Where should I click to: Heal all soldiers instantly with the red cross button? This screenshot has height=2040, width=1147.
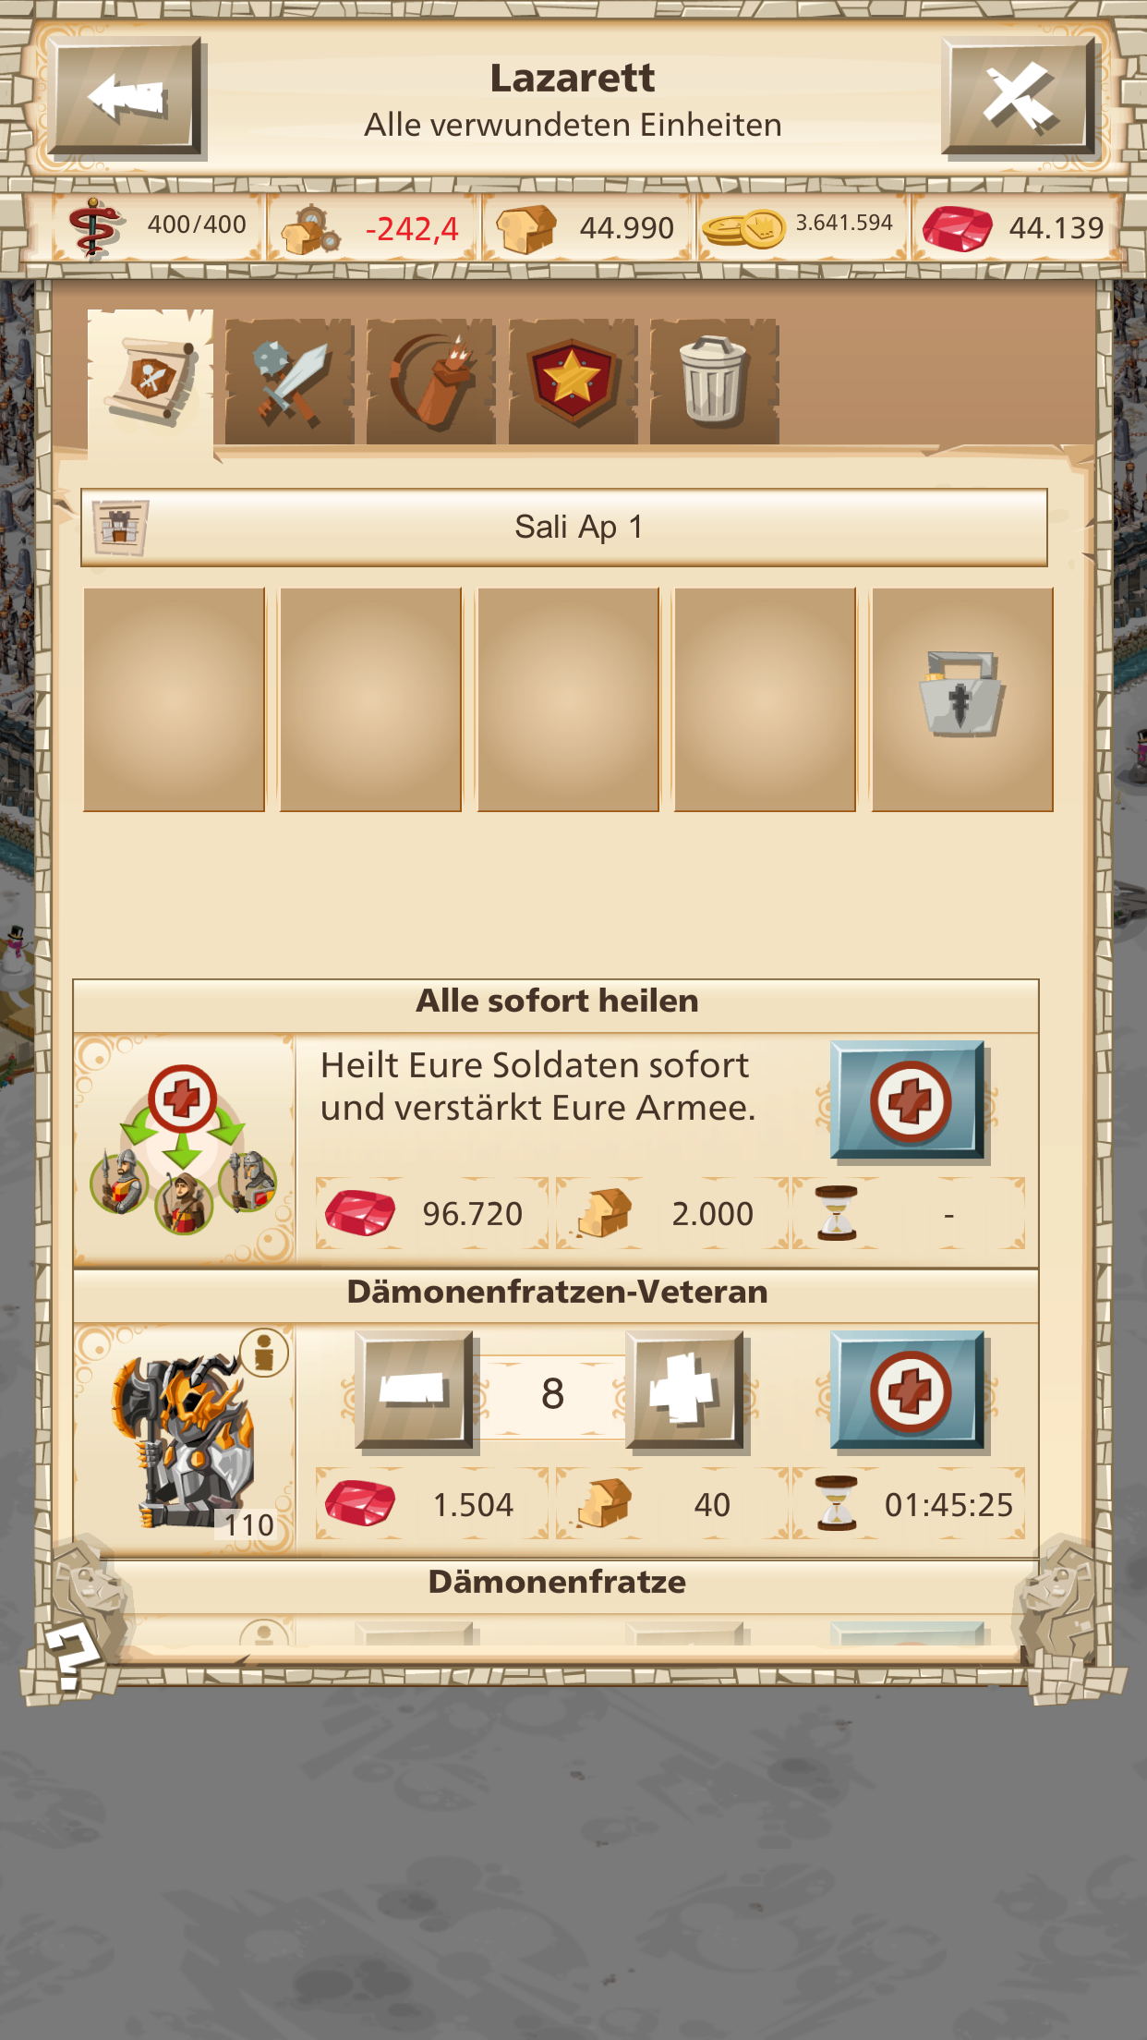coord(909,1100)
